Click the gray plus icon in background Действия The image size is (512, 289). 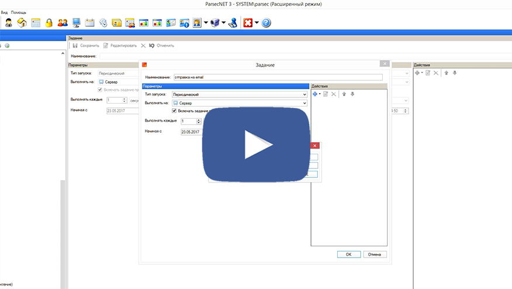click(x=418, y=73)
